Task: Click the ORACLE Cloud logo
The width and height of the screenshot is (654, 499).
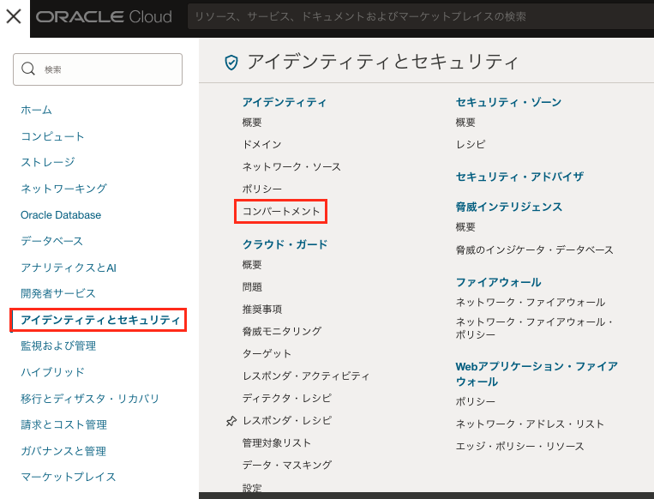Action: (104, 17)
